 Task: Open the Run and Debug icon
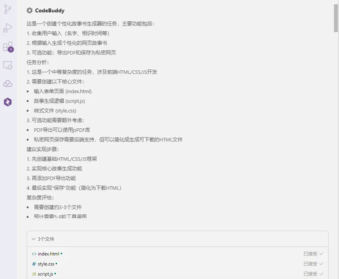point(8,28)
